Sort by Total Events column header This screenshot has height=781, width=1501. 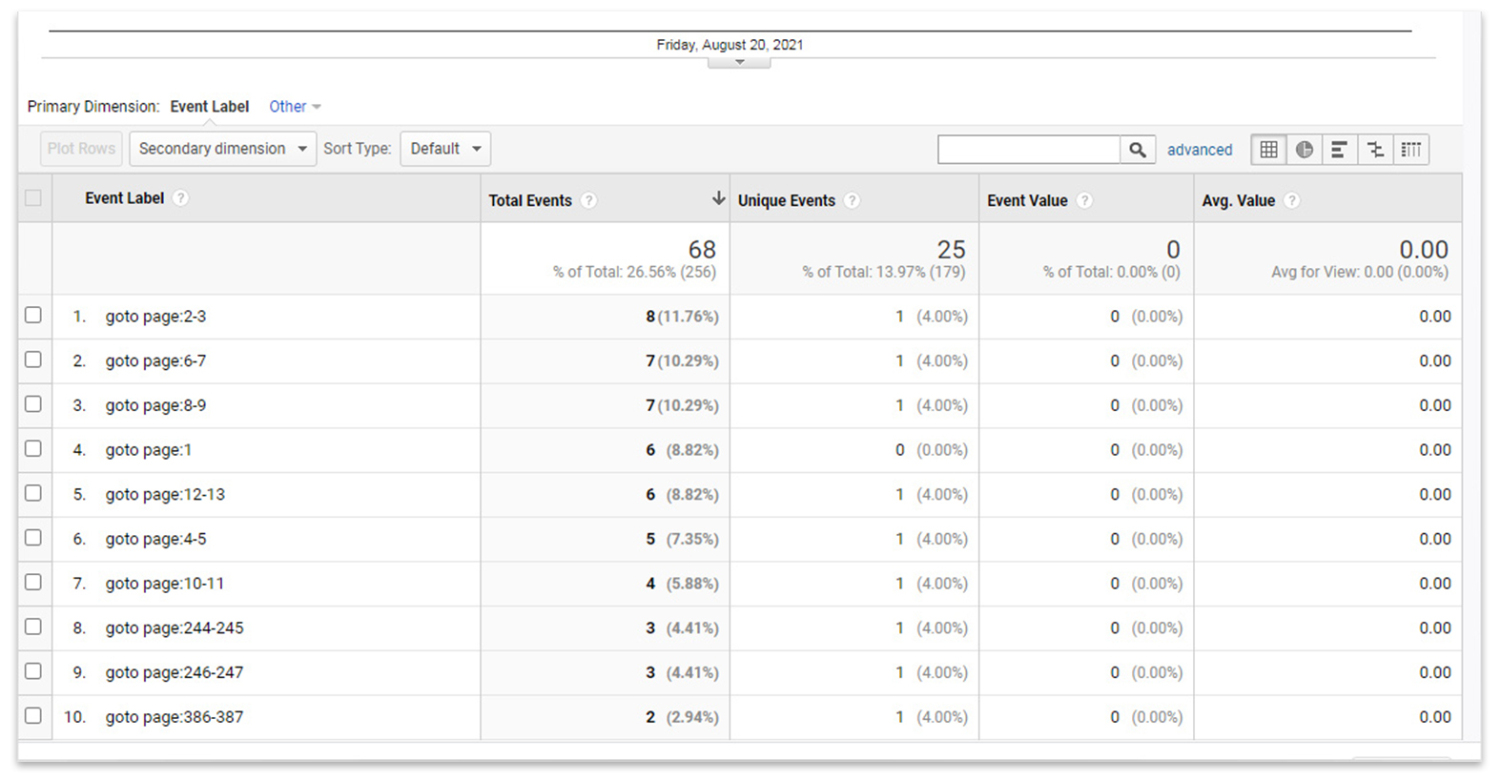click(x=530, y=200)
